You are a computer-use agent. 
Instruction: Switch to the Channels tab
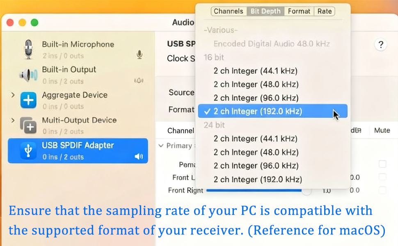tap(229, 11)
